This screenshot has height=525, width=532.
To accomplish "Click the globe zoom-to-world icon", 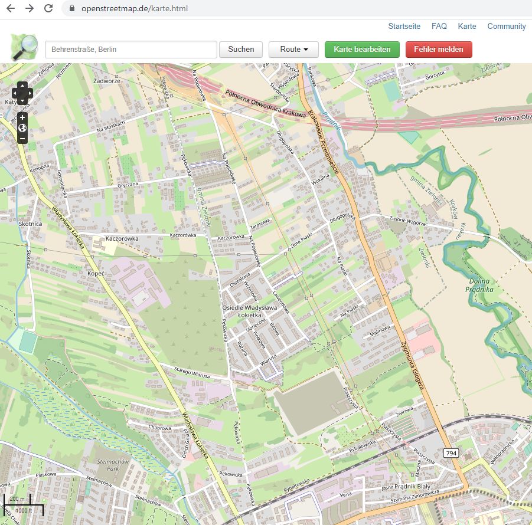I will pyautogui.click(x=22, y=128).
